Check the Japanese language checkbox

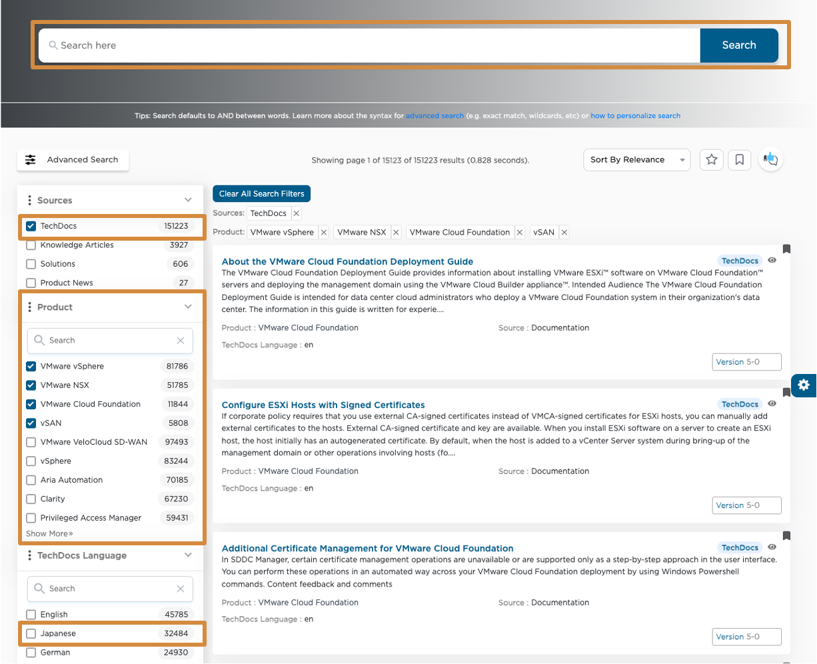(31, 633)
